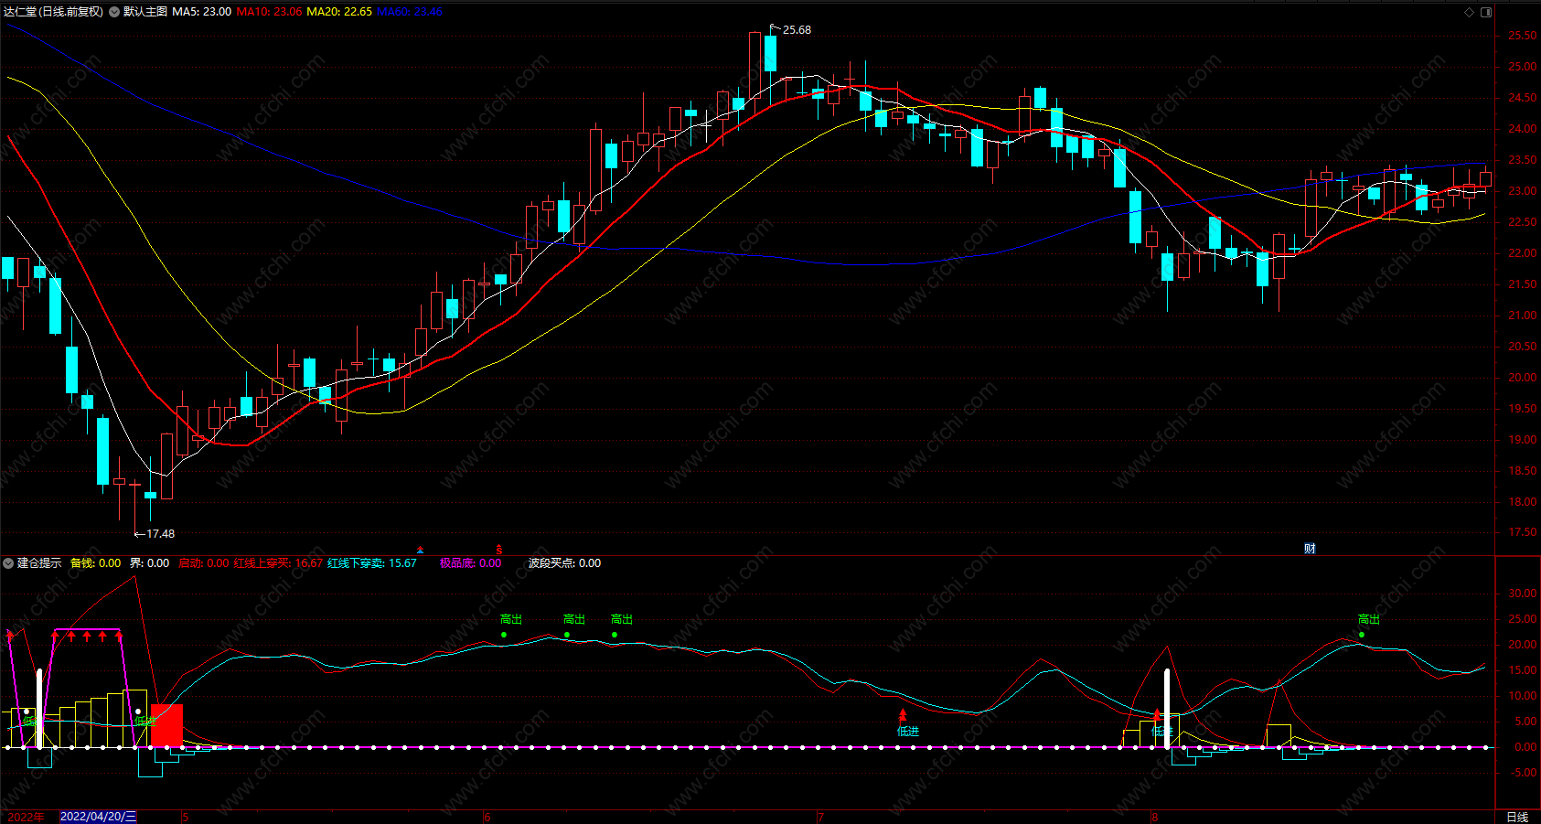Click the 红线下穿卖: 15.67 value
This screenshot has width=1541, height=824.
click(372, 563)
